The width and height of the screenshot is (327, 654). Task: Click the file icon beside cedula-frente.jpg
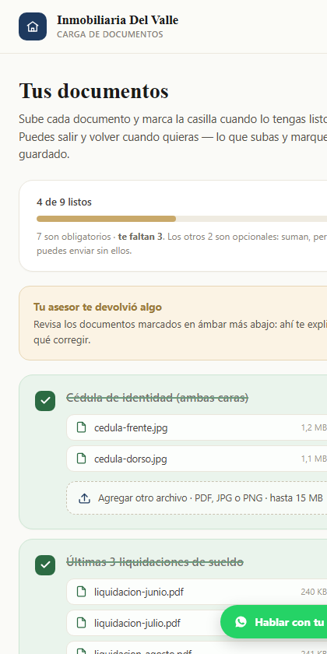(x=81, y=427)
